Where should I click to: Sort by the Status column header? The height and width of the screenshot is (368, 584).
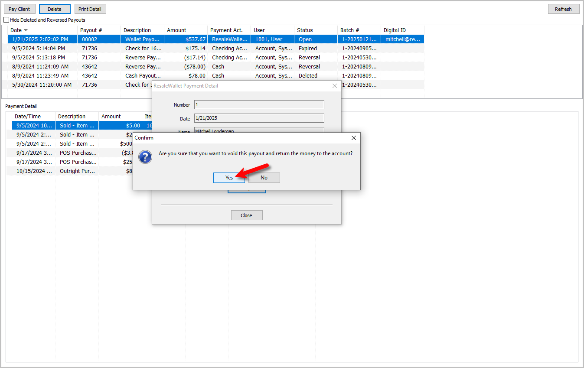tap(316, 30)
